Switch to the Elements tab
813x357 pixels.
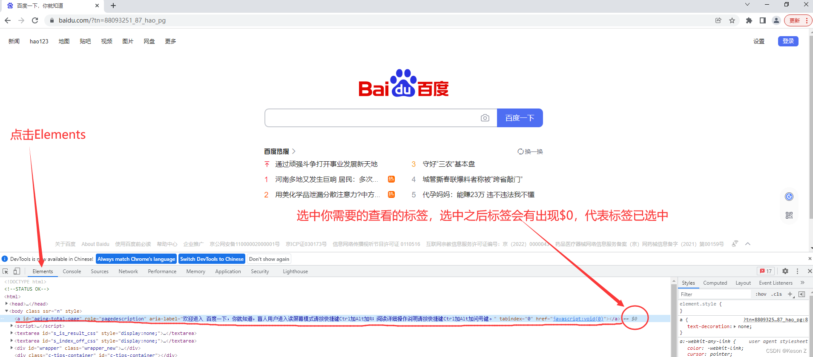click(x=43, y=271)
